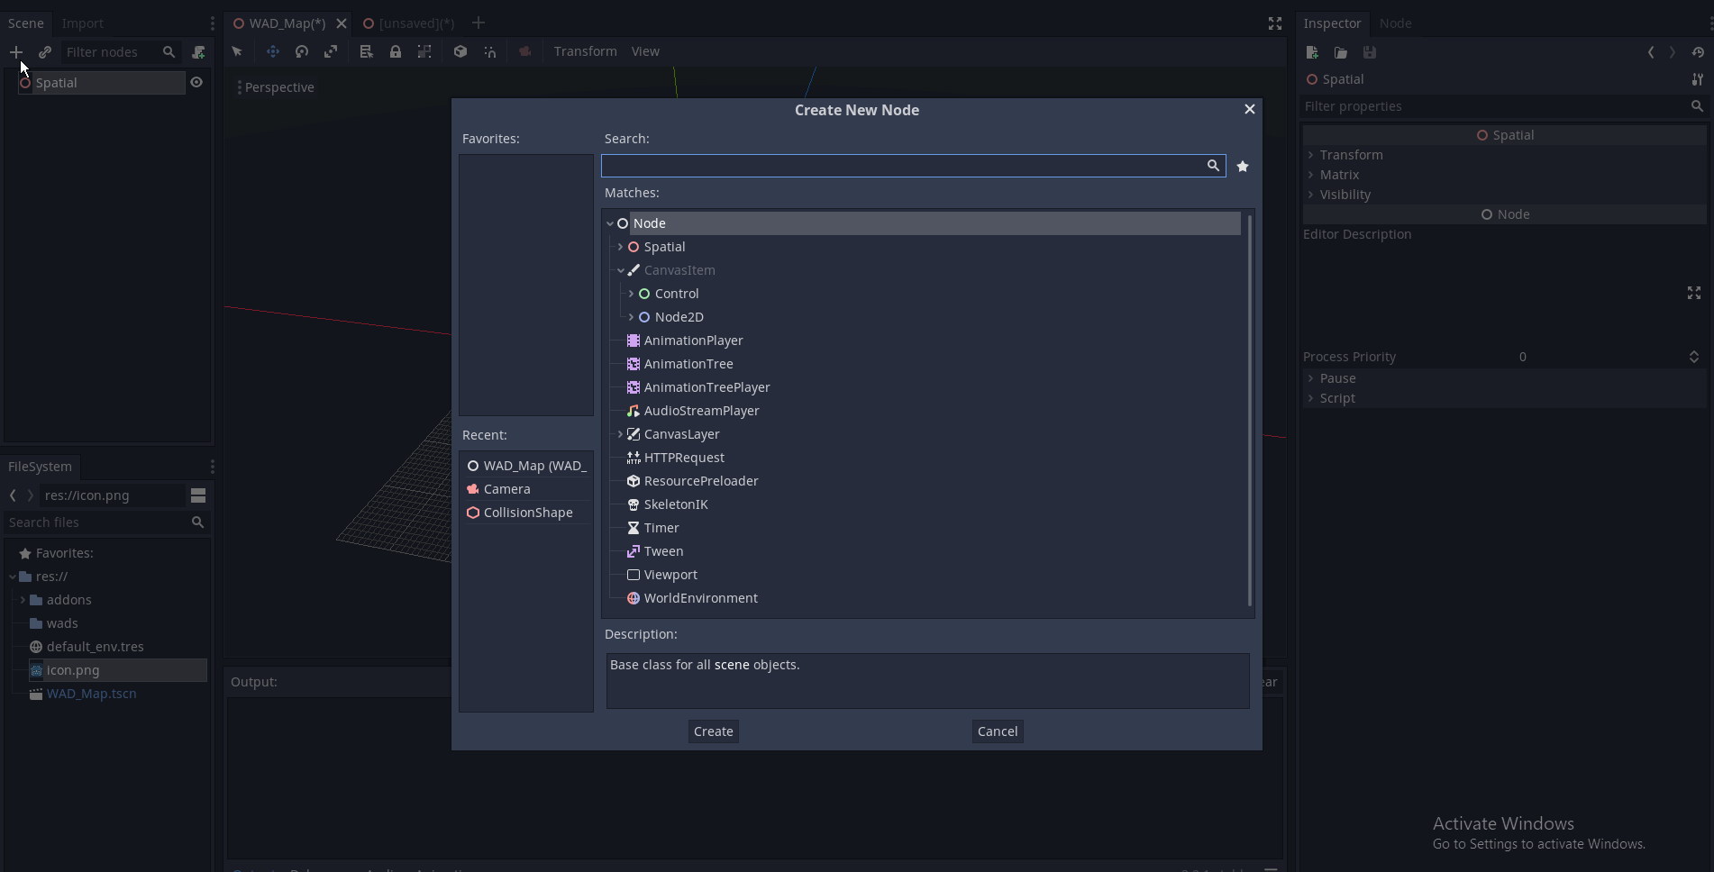Expand the Transform section in Inspector
Screen dimensions: 1714x872
click(x=1311, y=155)
